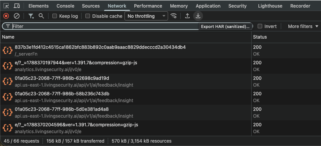321x146 pixels.
Task: Click the export HAR download icon
Action: coord(198,16)
